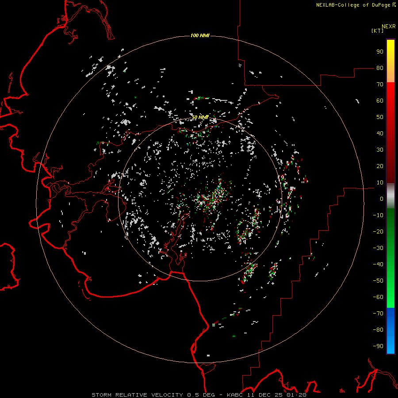Click the 50 NMI range ring label
398x398 pixels.
(x=200, y=117)
